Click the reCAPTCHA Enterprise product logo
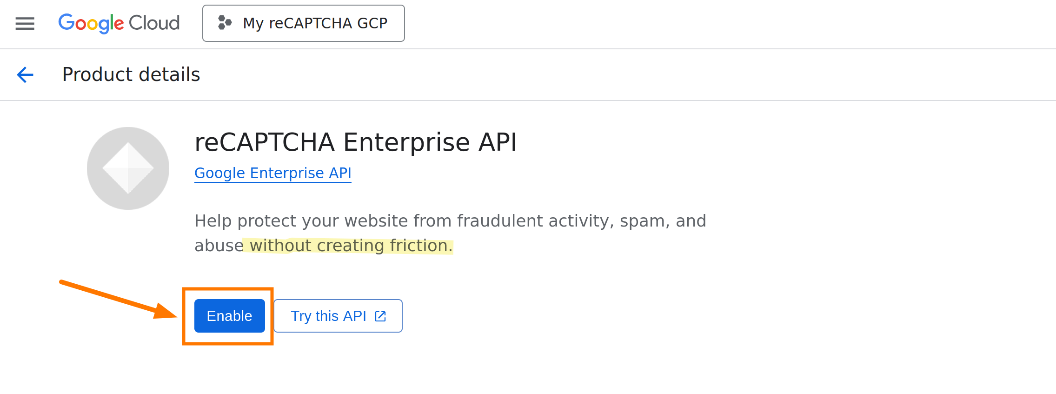The height and width of the screenshot is (394, 1056). tap(128, 168)
